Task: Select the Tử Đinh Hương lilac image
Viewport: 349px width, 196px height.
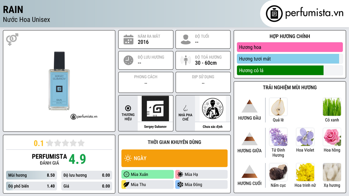Action: pos(278,137)
